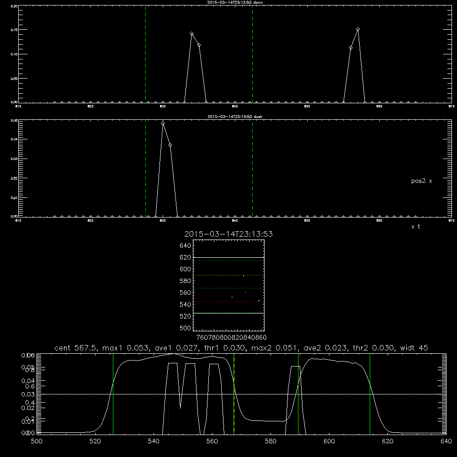Image resolution: width=457 pixels, height=457 pixels.
Task: Click y-axis label '0.02' of the dusk plot
Action: coord(14,178)
